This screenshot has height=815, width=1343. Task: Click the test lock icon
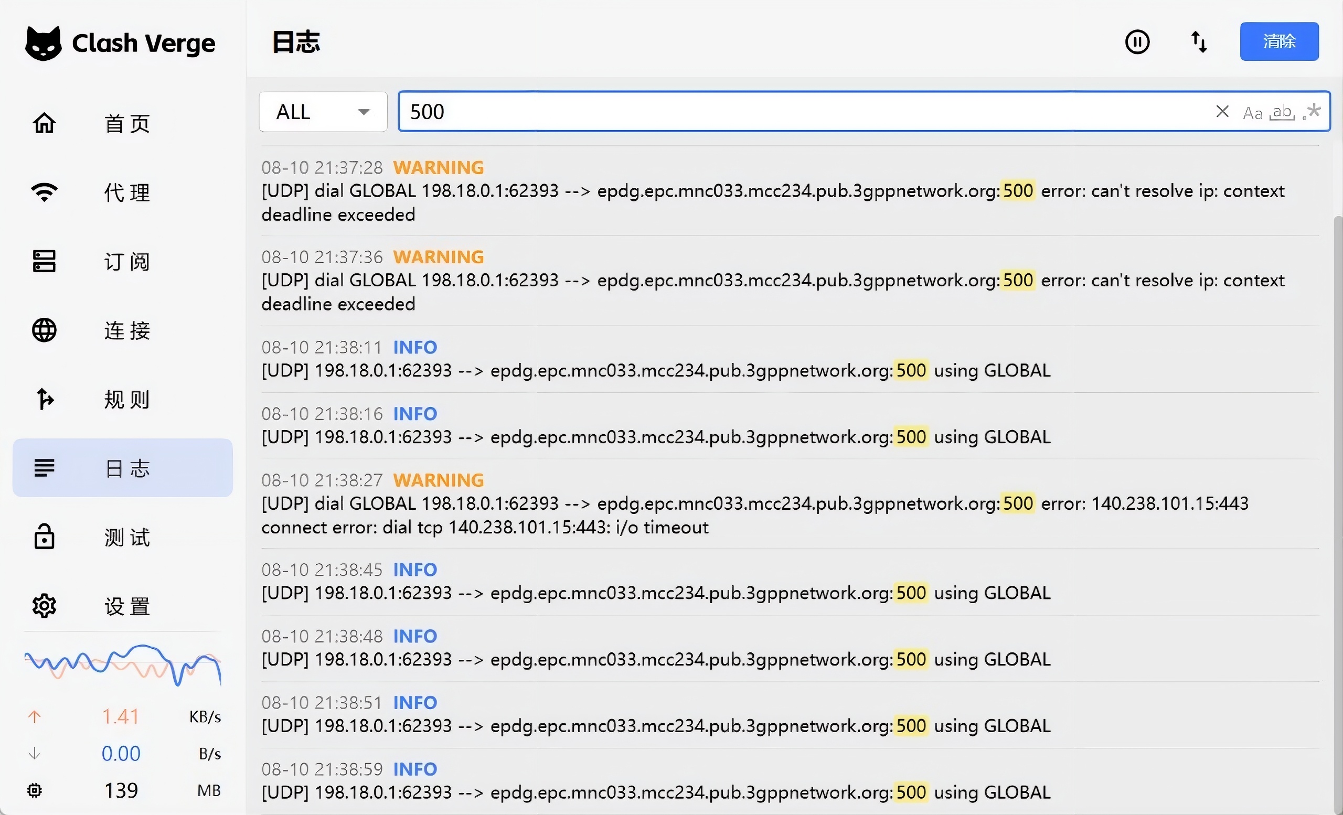pos(44,537)
